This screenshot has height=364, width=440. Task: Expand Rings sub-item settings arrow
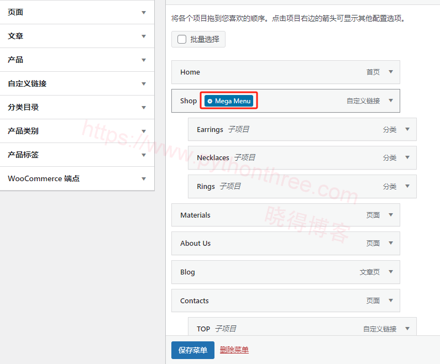pos(407,186)
